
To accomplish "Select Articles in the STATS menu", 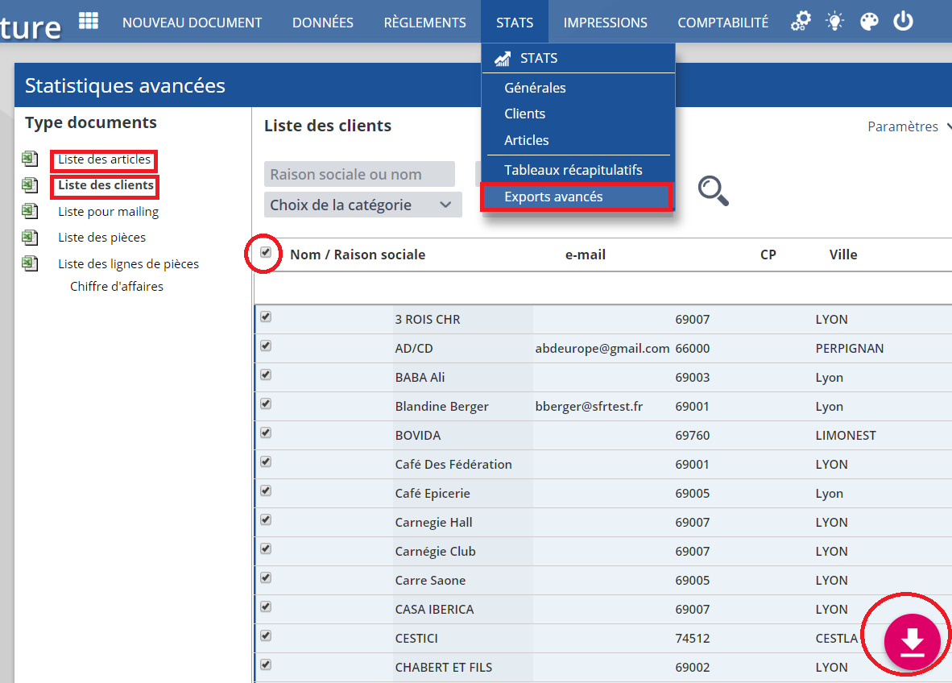I will [x=527, y=140].
